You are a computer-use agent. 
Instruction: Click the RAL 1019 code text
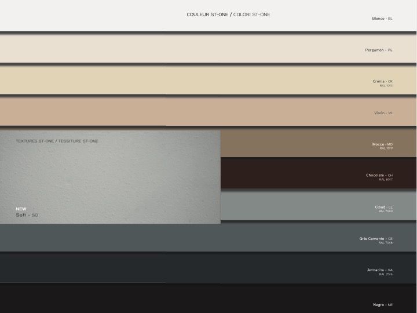click(386, 148)
